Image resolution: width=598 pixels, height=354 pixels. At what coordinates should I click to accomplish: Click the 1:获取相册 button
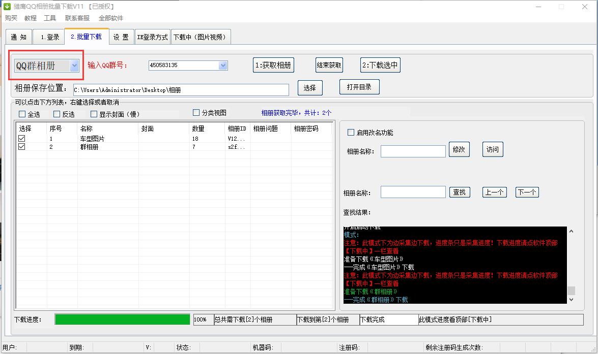coord(273,65)
